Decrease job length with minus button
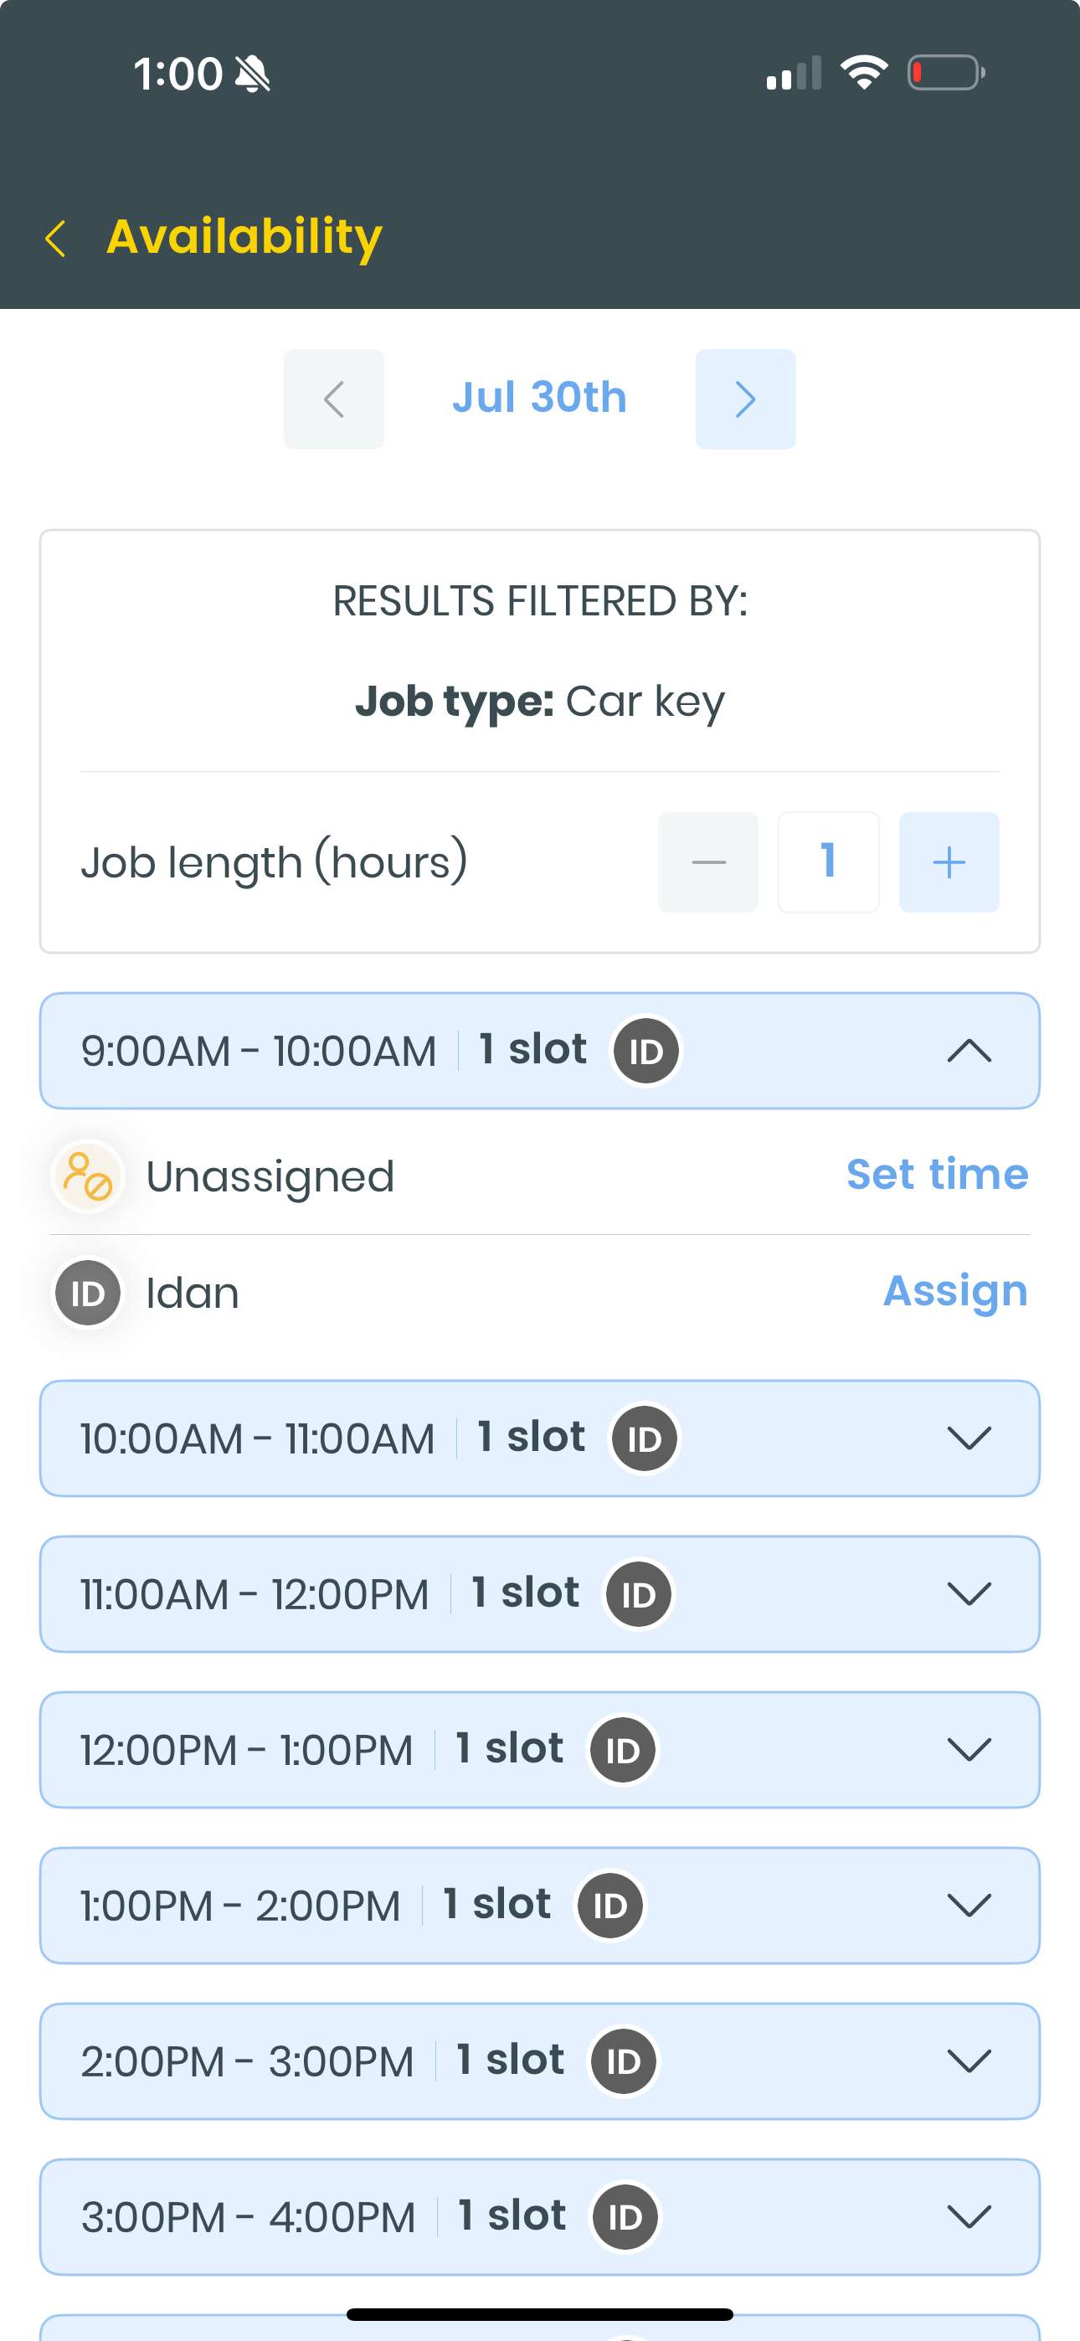Viewport: 1080px width, 2341px height. 708,862
